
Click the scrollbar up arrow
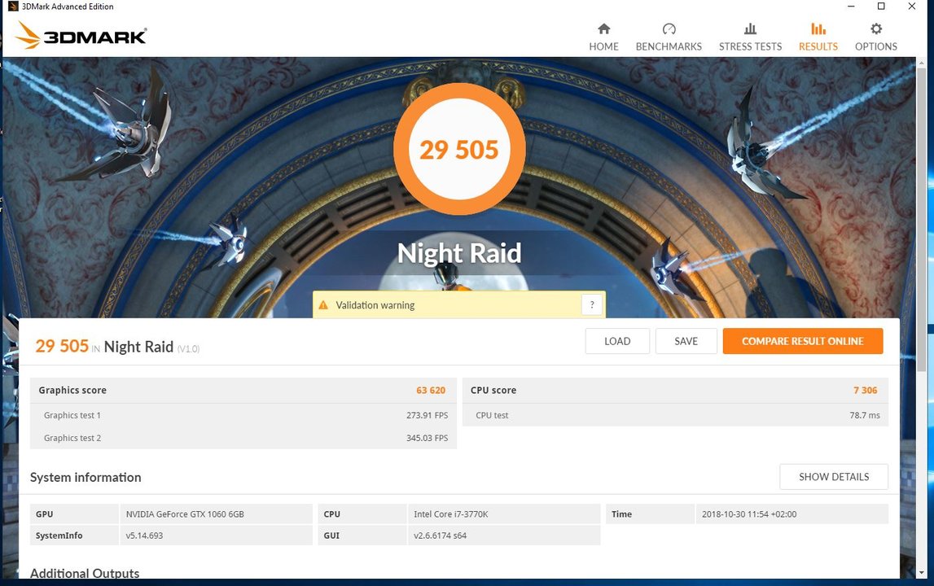pyautogui.click(x=923, y=62)
